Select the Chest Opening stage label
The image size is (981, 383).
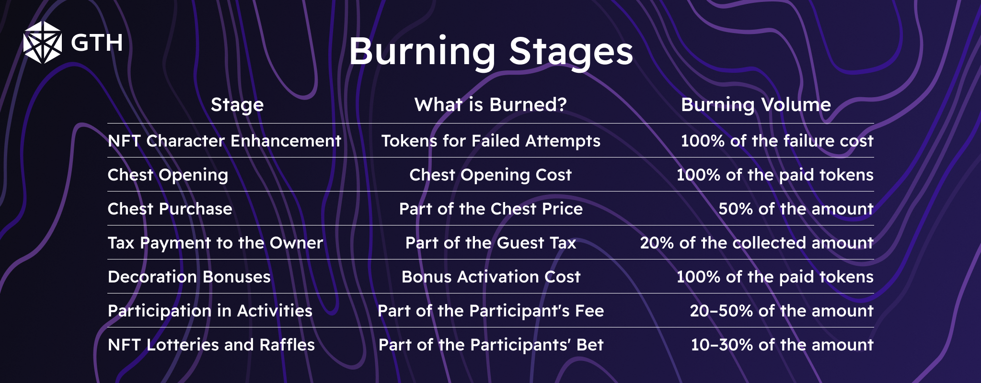coord(168,175)
